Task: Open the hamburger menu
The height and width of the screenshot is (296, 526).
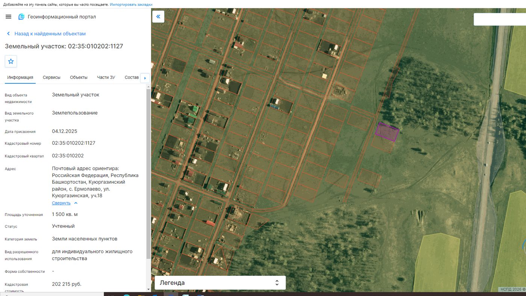Action: [9, 17]
